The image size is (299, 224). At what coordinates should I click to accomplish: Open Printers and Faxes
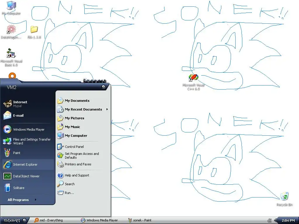click(83, 164)
